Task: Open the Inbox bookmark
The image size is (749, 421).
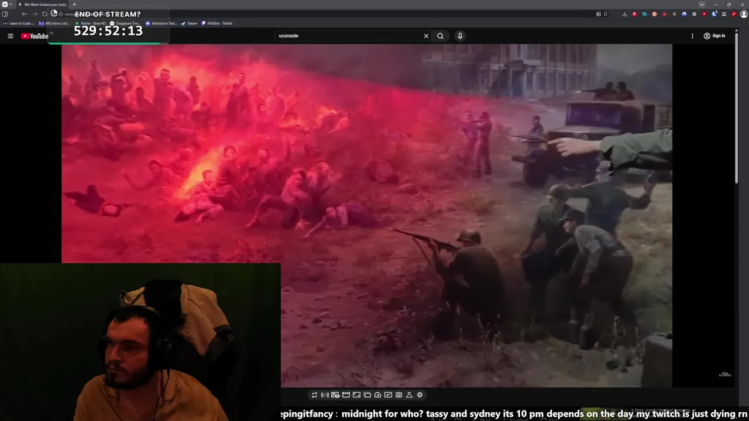Action: tap(54, 23)
